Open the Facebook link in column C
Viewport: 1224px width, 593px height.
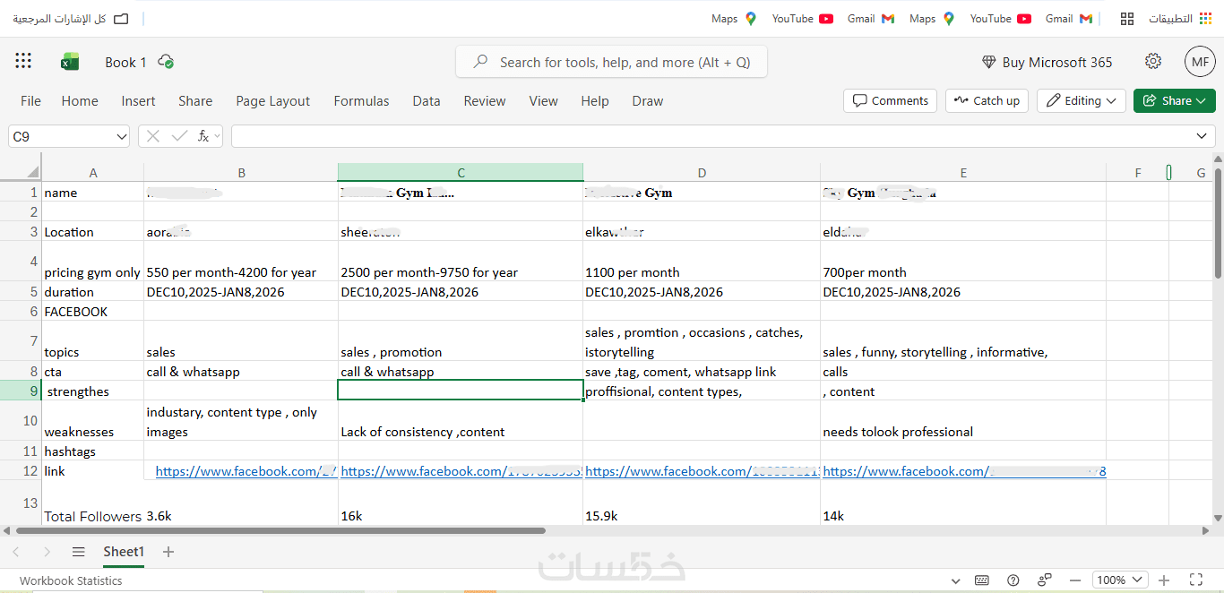coord(461,471)
